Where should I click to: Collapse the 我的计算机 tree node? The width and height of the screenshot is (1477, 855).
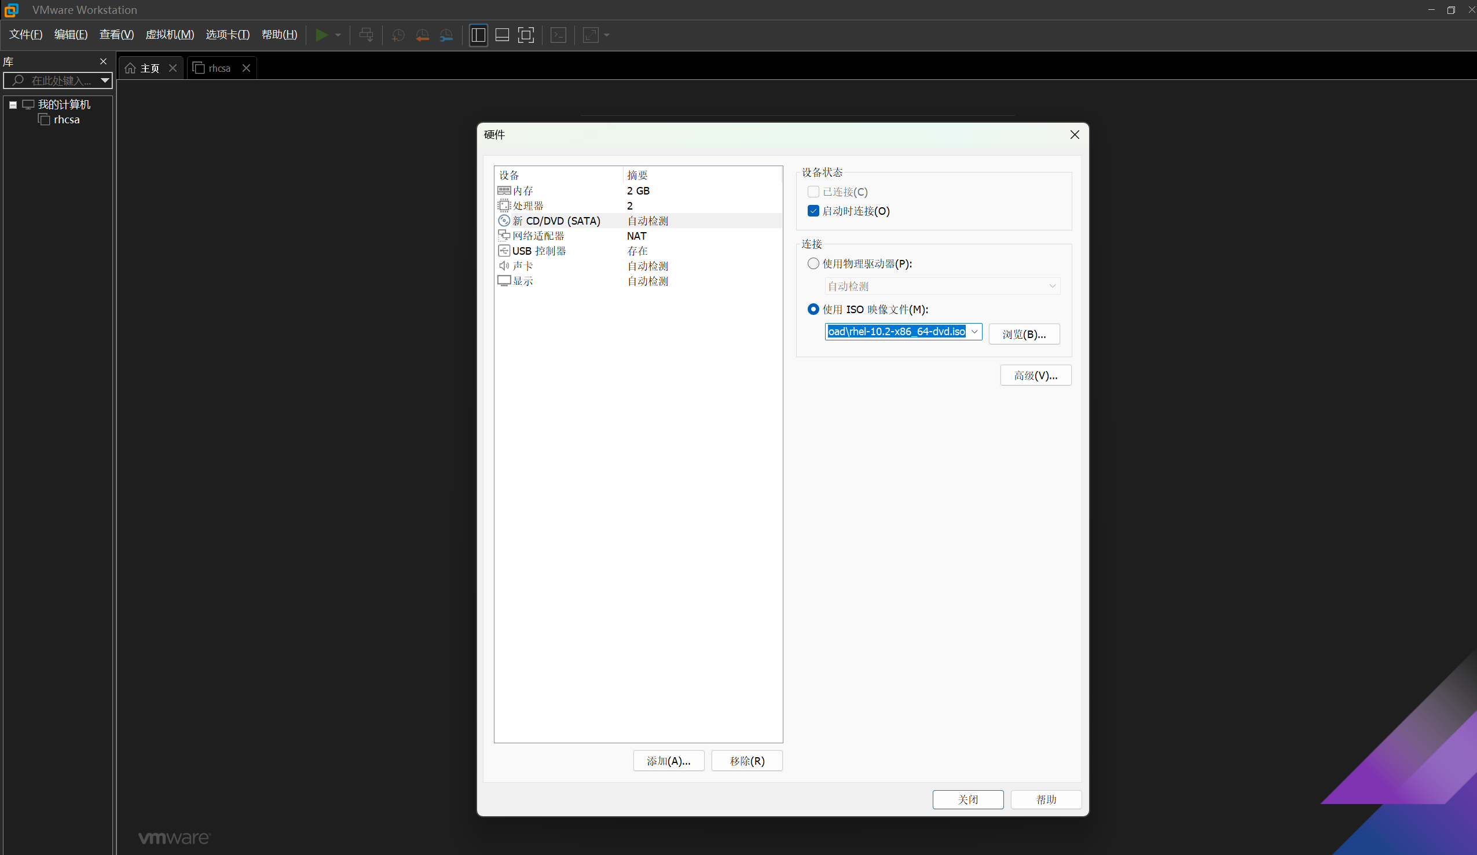point(13,105)
